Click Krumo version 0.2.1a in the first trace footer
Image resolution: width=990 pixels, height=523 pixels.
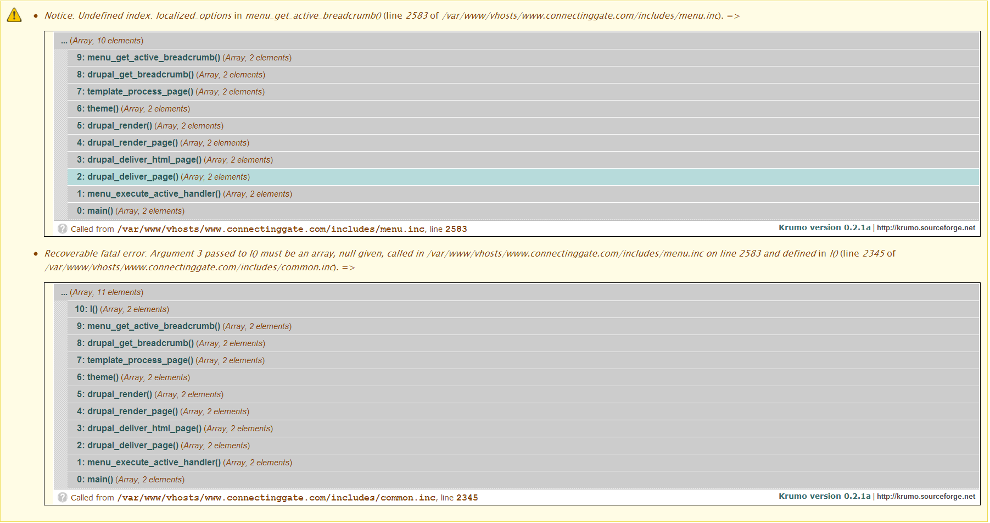tap(824, 227)
